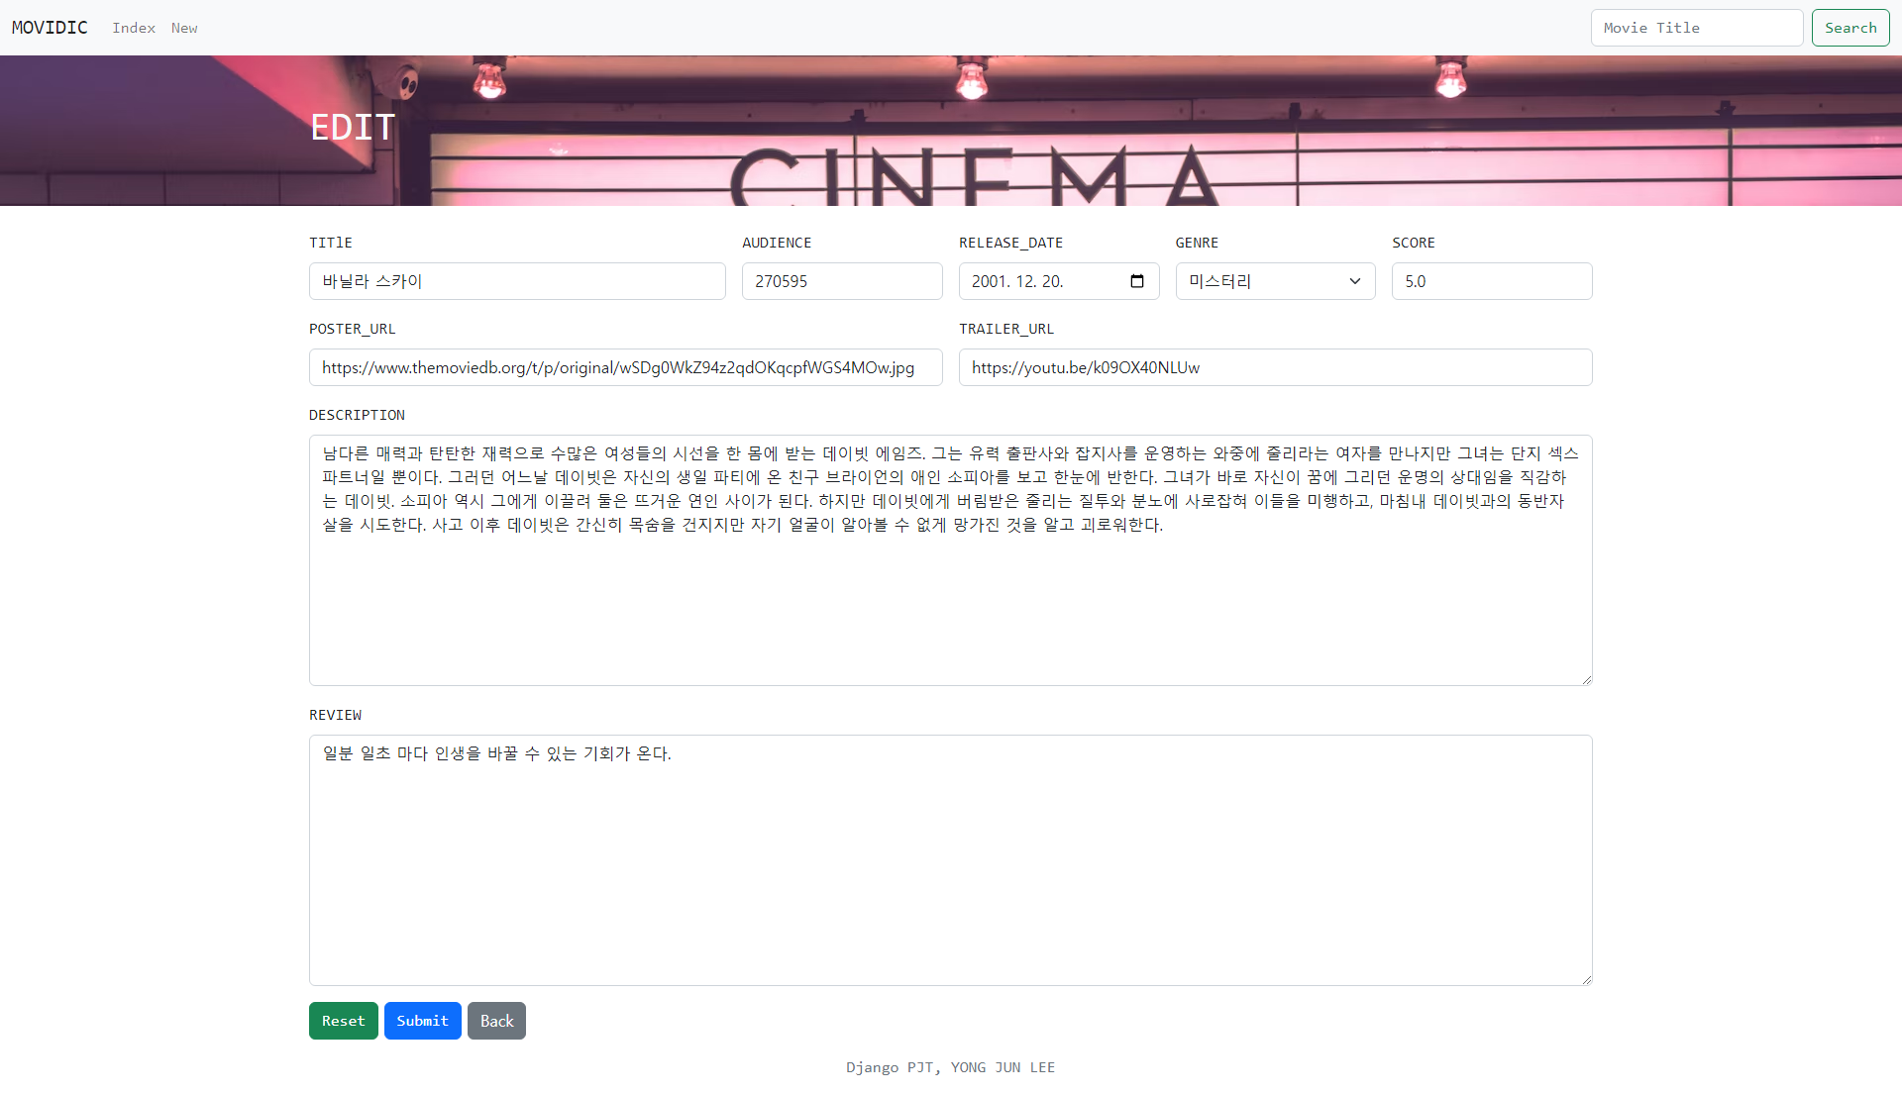Click the TRAILER_URL input field
The width and height of the screenshot is (1902, 1095).
(x=1275, y=367)
